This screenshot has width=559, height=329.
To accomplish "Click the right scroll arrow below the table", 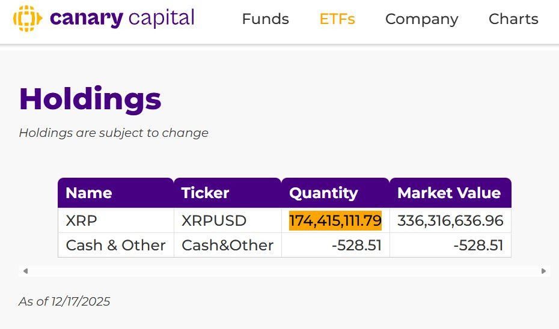I will (543, 271).
